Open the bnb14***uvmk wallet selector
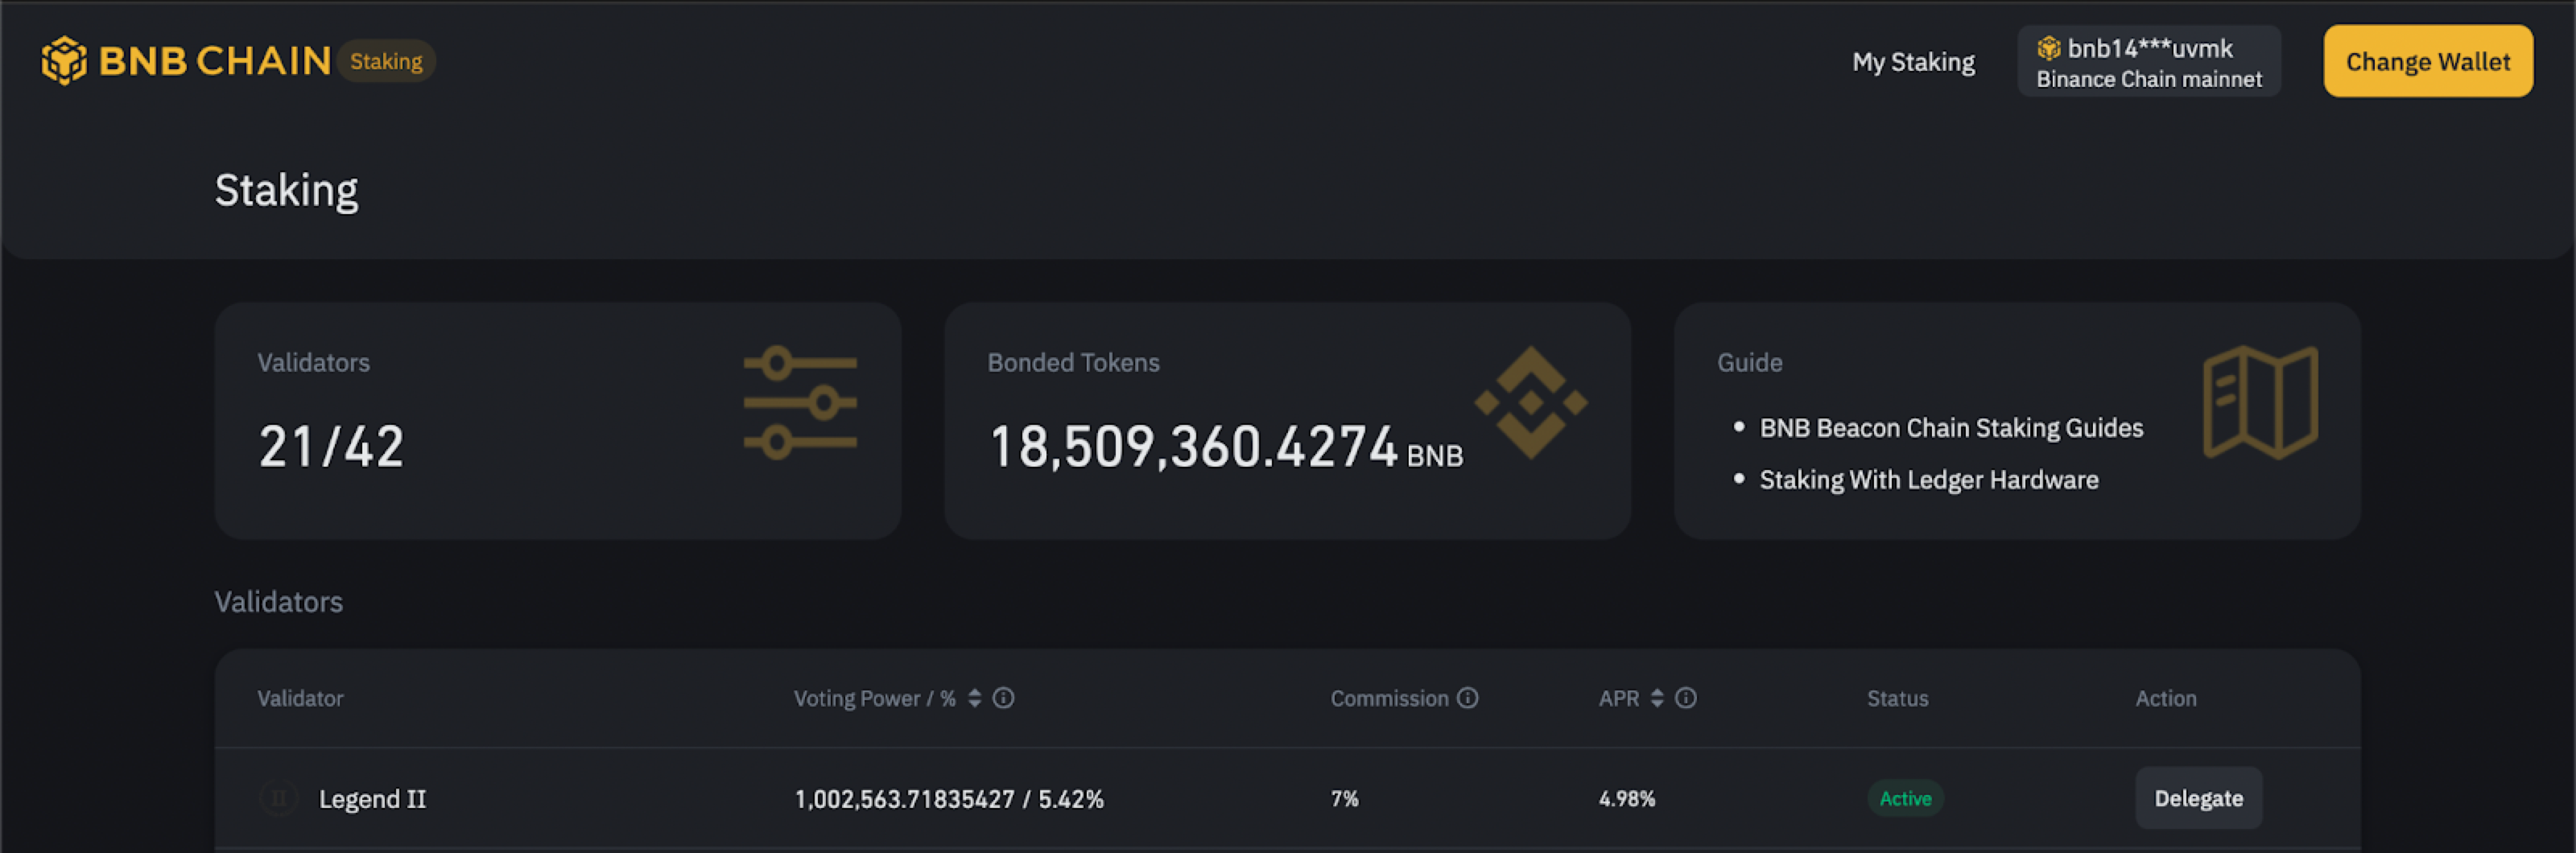 2149,62
